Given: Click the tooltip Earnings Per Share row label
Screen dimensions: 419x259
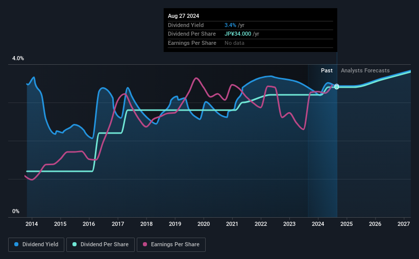Looking at the screenshot, I should [x=192, y=43].
